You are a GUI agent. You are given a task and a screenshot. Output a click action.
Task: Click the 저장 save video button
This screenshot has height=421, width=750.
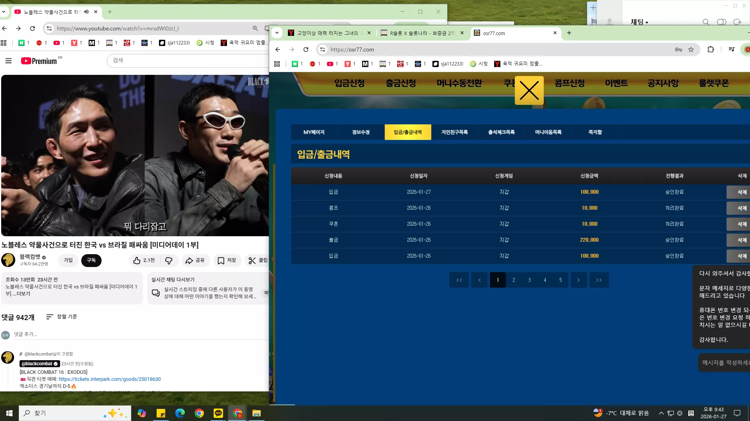pos(227,260)
